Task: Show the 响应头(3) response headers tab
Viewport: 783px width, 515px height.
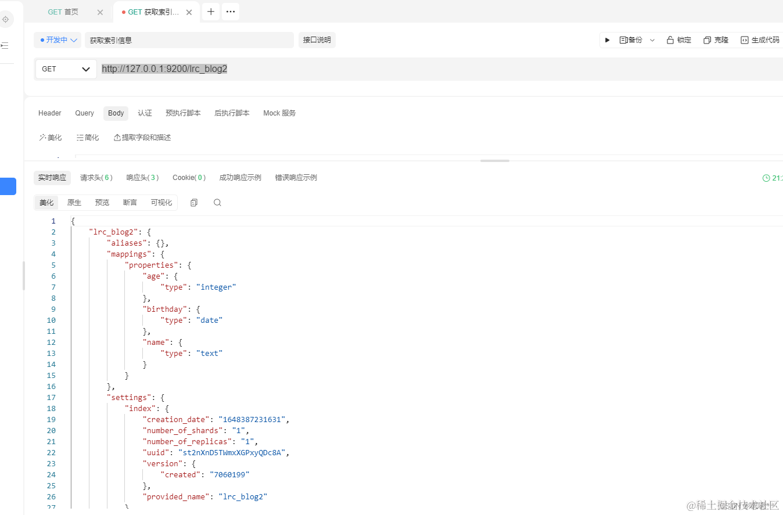Action: pyautogui.click(x=142, y=178)
